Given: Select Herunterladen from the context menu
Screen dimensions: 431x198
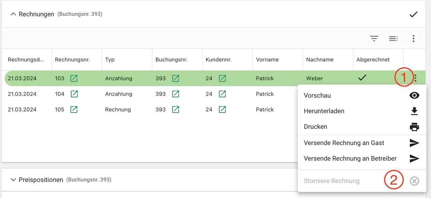Looking at the screenshot, I should pyautogui.click(x=362, y=111).
